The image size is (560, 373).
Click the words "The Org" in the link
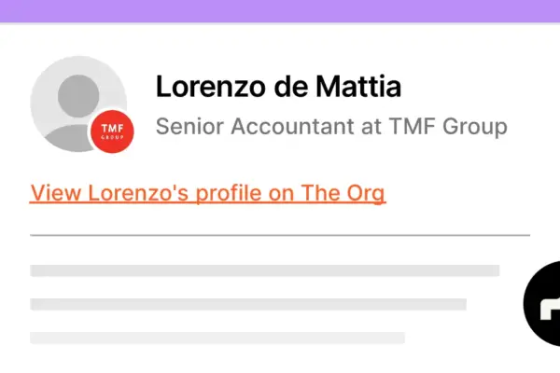350,193
